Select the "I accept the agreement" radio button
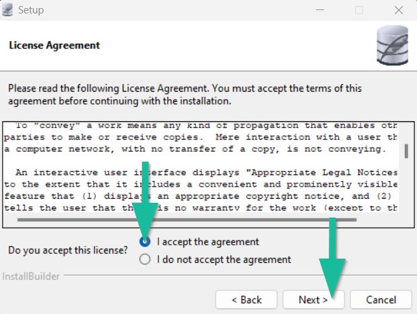This screenshot has width=417, height=314. tap(145, 242)
